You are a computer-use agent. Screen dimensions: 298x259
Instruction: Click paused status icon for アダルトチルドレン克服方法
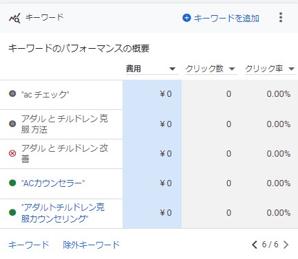[x=12, y=124]
